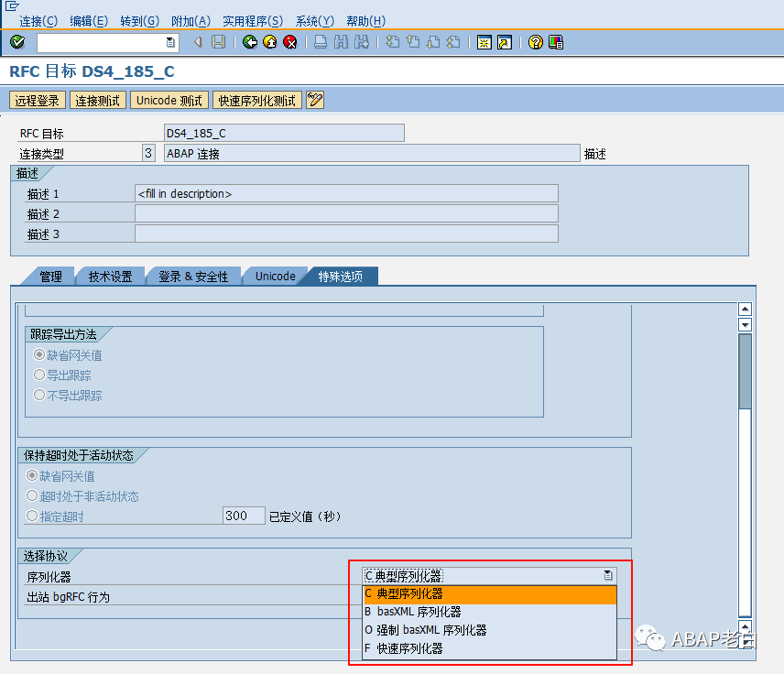Open the 帮助(H) menu
The width and height of the screenshot is (784, 674).
tap(365, 21)
